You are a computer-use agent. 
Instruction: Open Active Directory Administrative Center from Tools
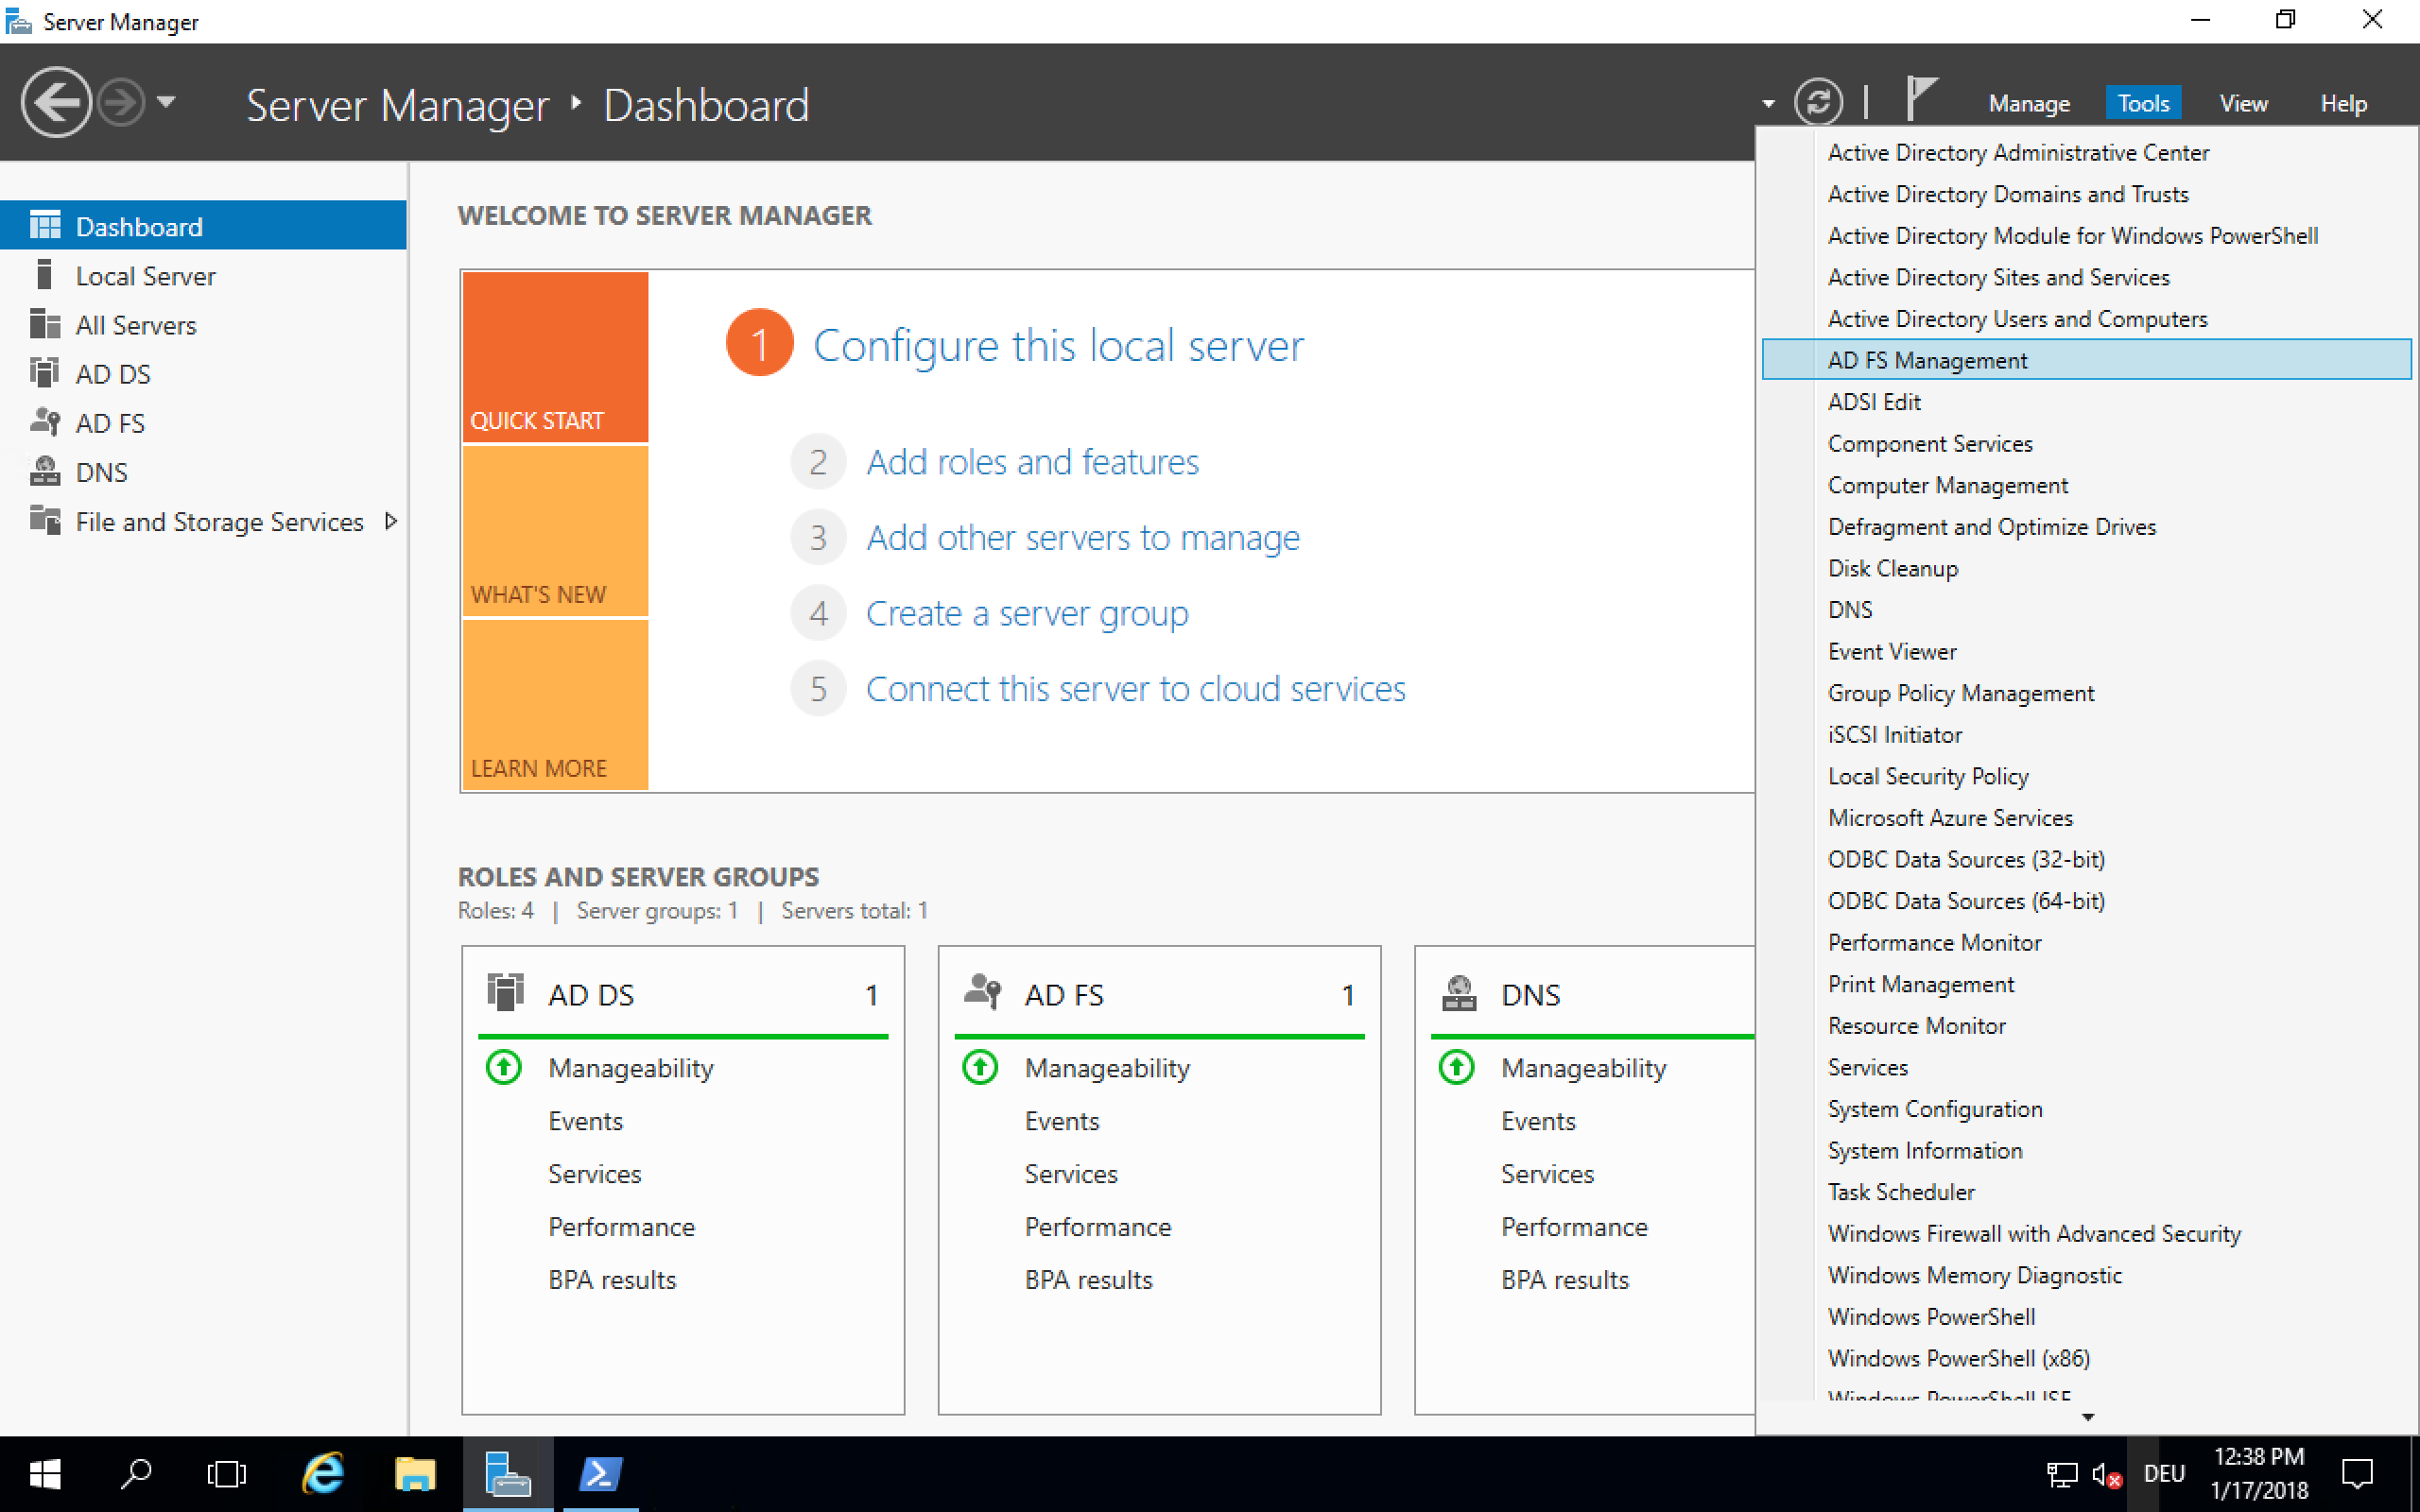(x=2086, y=152)
